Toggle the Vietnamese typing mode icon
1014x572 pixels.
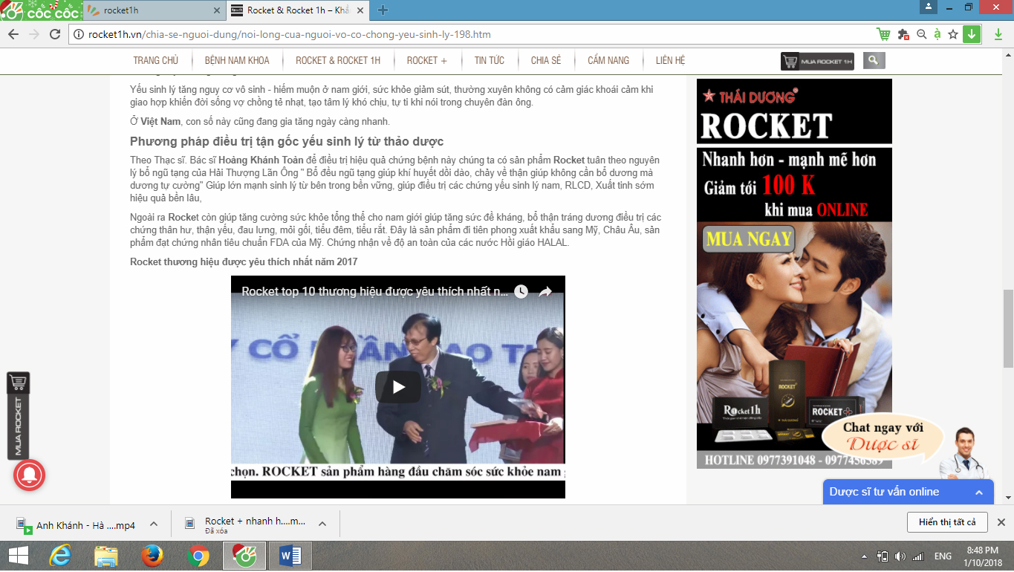tap(937, 34)
